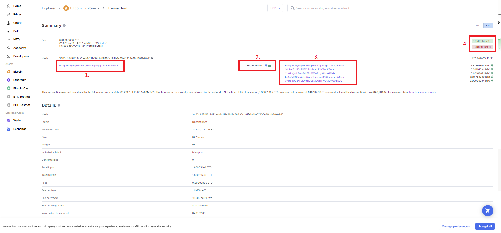
Task: Click the Prices icon in sidebar
Action: click(9, 14)
